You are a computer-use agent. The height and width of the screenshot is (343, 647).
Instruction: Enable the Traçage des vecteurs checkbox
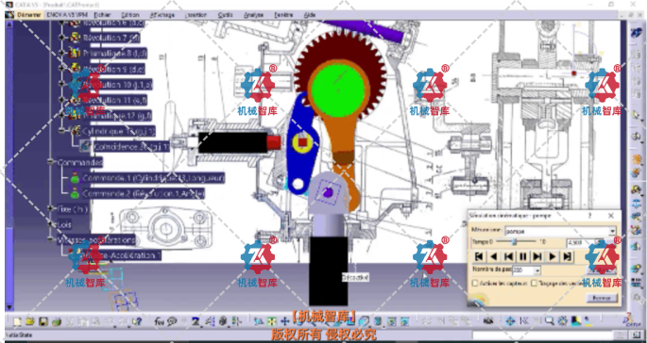(534, 284)
